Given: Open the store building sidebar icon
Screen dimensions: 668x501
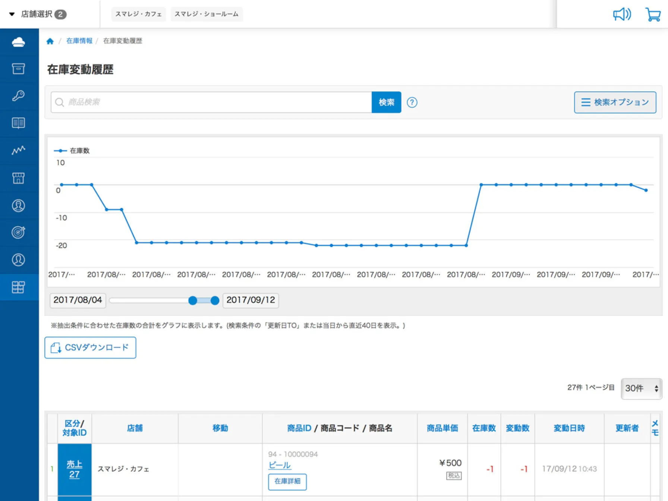Looking at the screenshot, I should (18, 178).
